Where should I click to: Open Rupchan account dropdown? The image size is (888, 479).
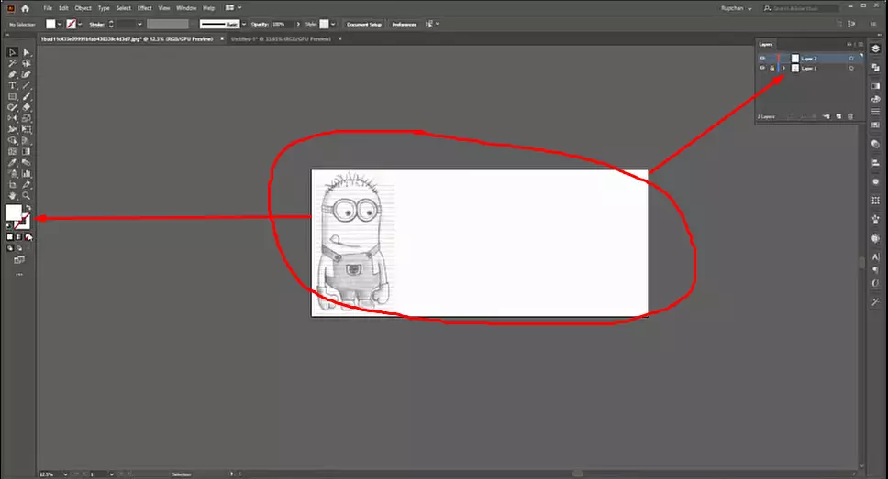(737, 8)
